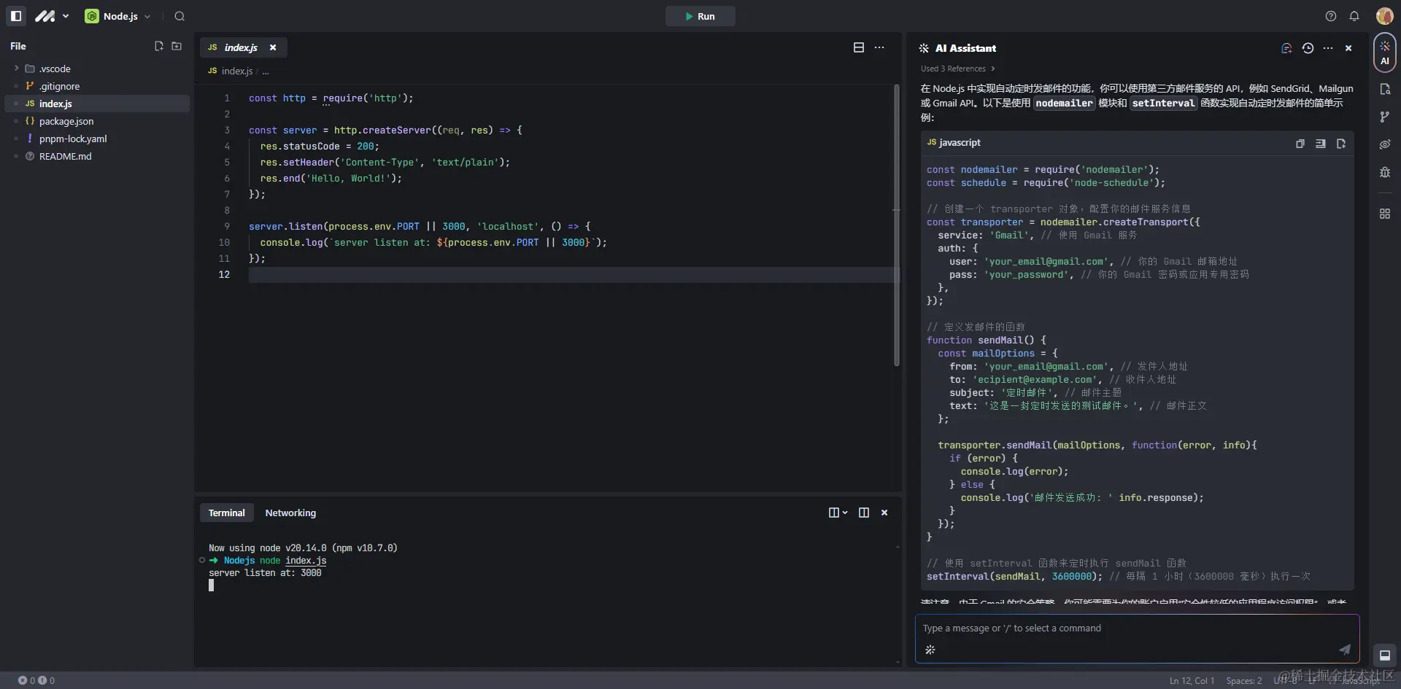1401x689 pixels.
Task: Open the notifications bell
Action: click(x=1354, y=16)
